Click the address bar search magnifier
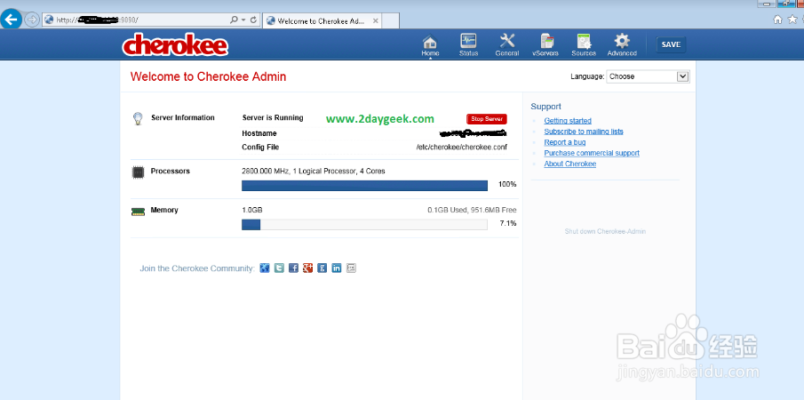The width and height of the screenshot is (804, 400). point(234,20)
